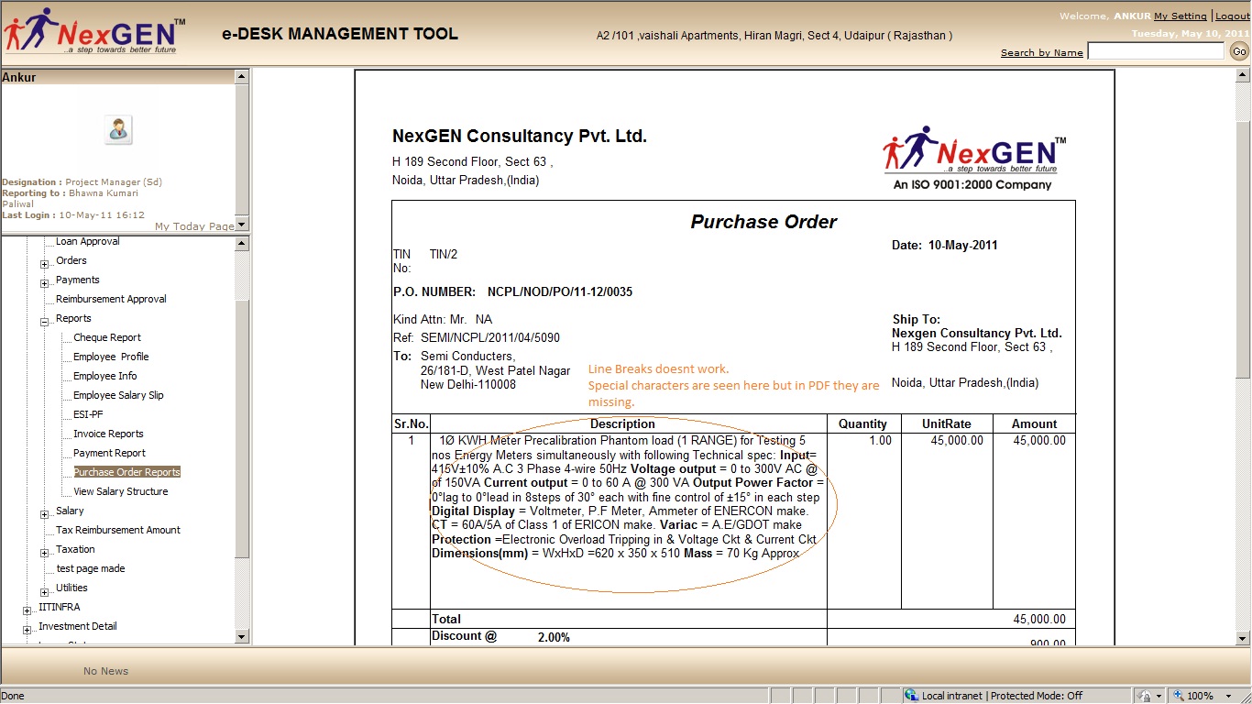1252x704 pixels.
Task: Click the Total row amount 45,000.00
Action: click(x=1039, y=620)
